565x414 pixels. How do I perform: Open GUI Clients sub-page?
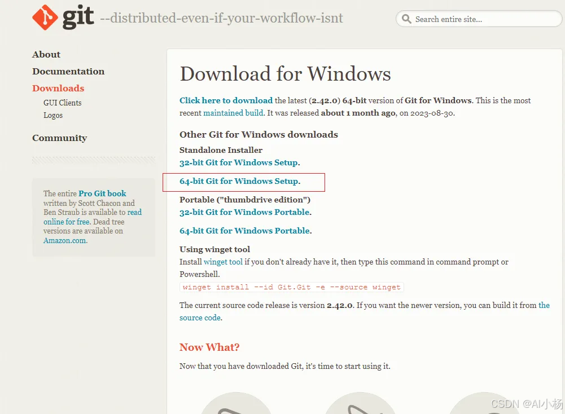(x=62, y=103)
